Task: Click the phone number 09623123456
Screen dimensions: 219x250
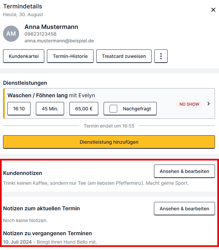Action: [41, 34]
